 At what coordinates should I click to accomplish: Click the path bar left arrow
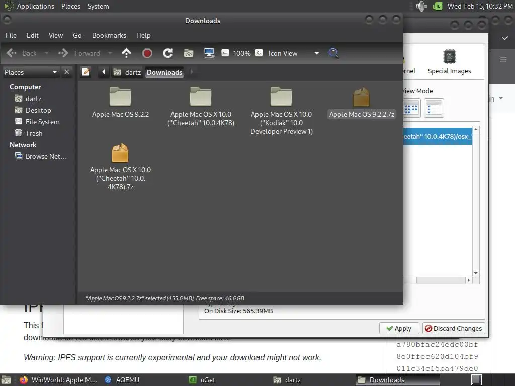pyautogui.click(x=104, y=72)
